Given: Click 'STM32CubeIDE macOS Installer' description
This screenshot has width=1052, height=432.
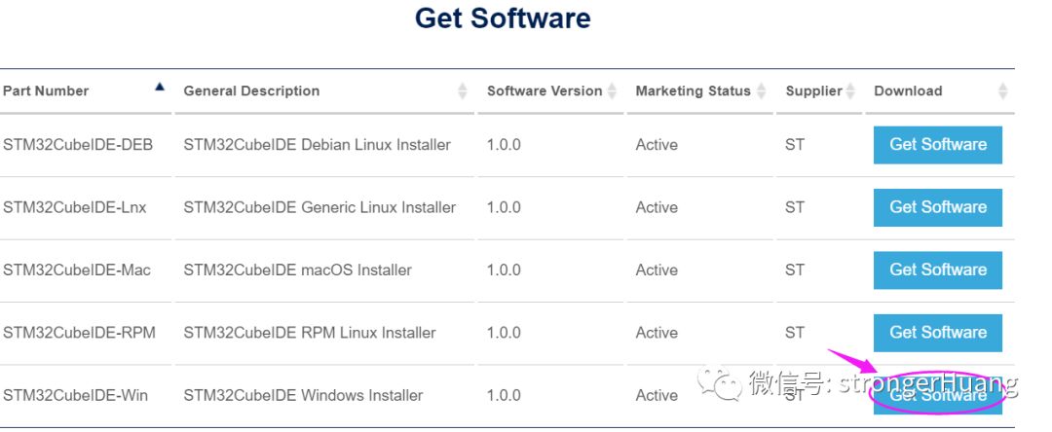Looking at the screenshot, I should click(x=297, y=270).
